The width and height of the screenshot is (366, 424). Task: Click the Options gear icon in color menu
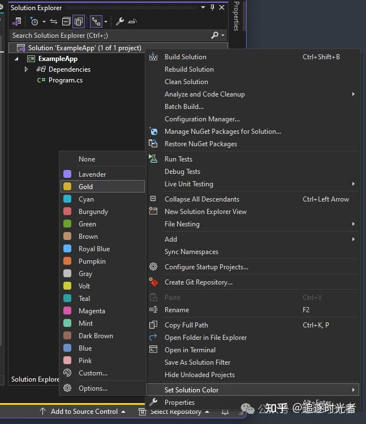coord(67,388)
